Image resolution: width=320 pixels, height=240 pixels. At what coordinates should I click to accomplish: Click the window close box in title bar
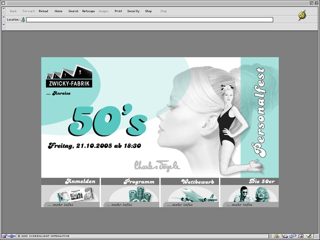pyautogui.click(x=3, y=3)
